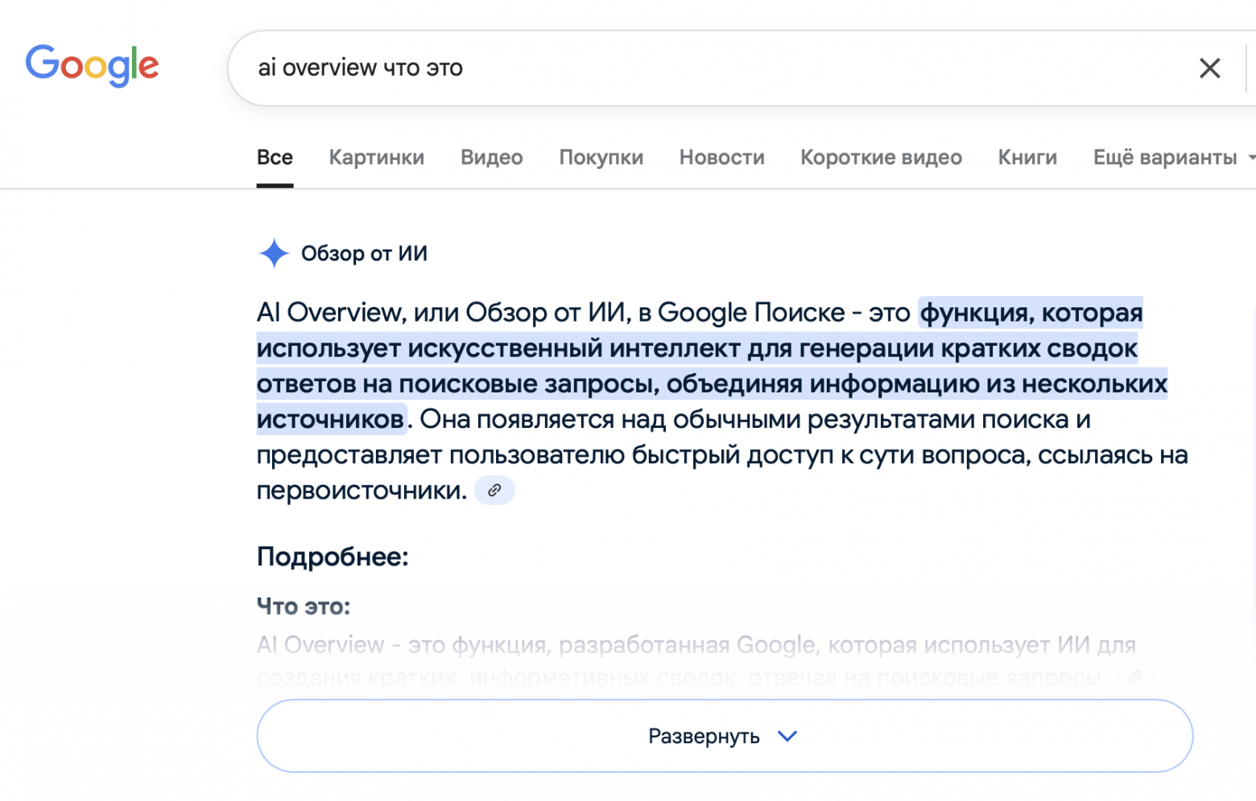The image size is (1256, 801).
Task: Select the highlighted text about AI summaries
Action: [709, 366]
